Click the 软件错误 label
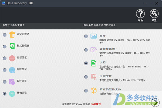This screenshot has height=108, width=162. coord(22,81)
